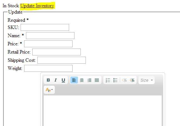Image resolution: width=180 pixels, height=126 pixels.
Task: Center align text in the editor
Action: point(82,80)
